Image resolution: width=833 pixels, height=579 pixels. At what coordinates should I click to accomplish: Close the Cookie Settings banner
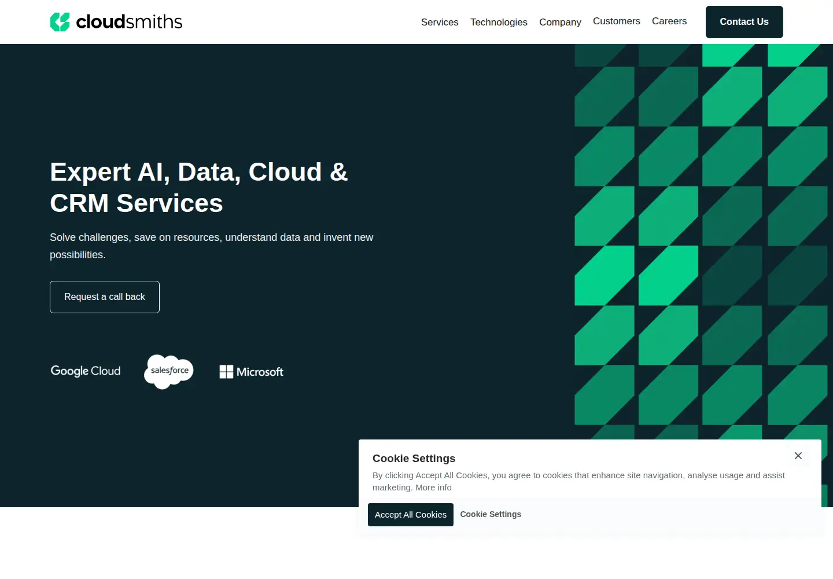click(x=798, y=456)
